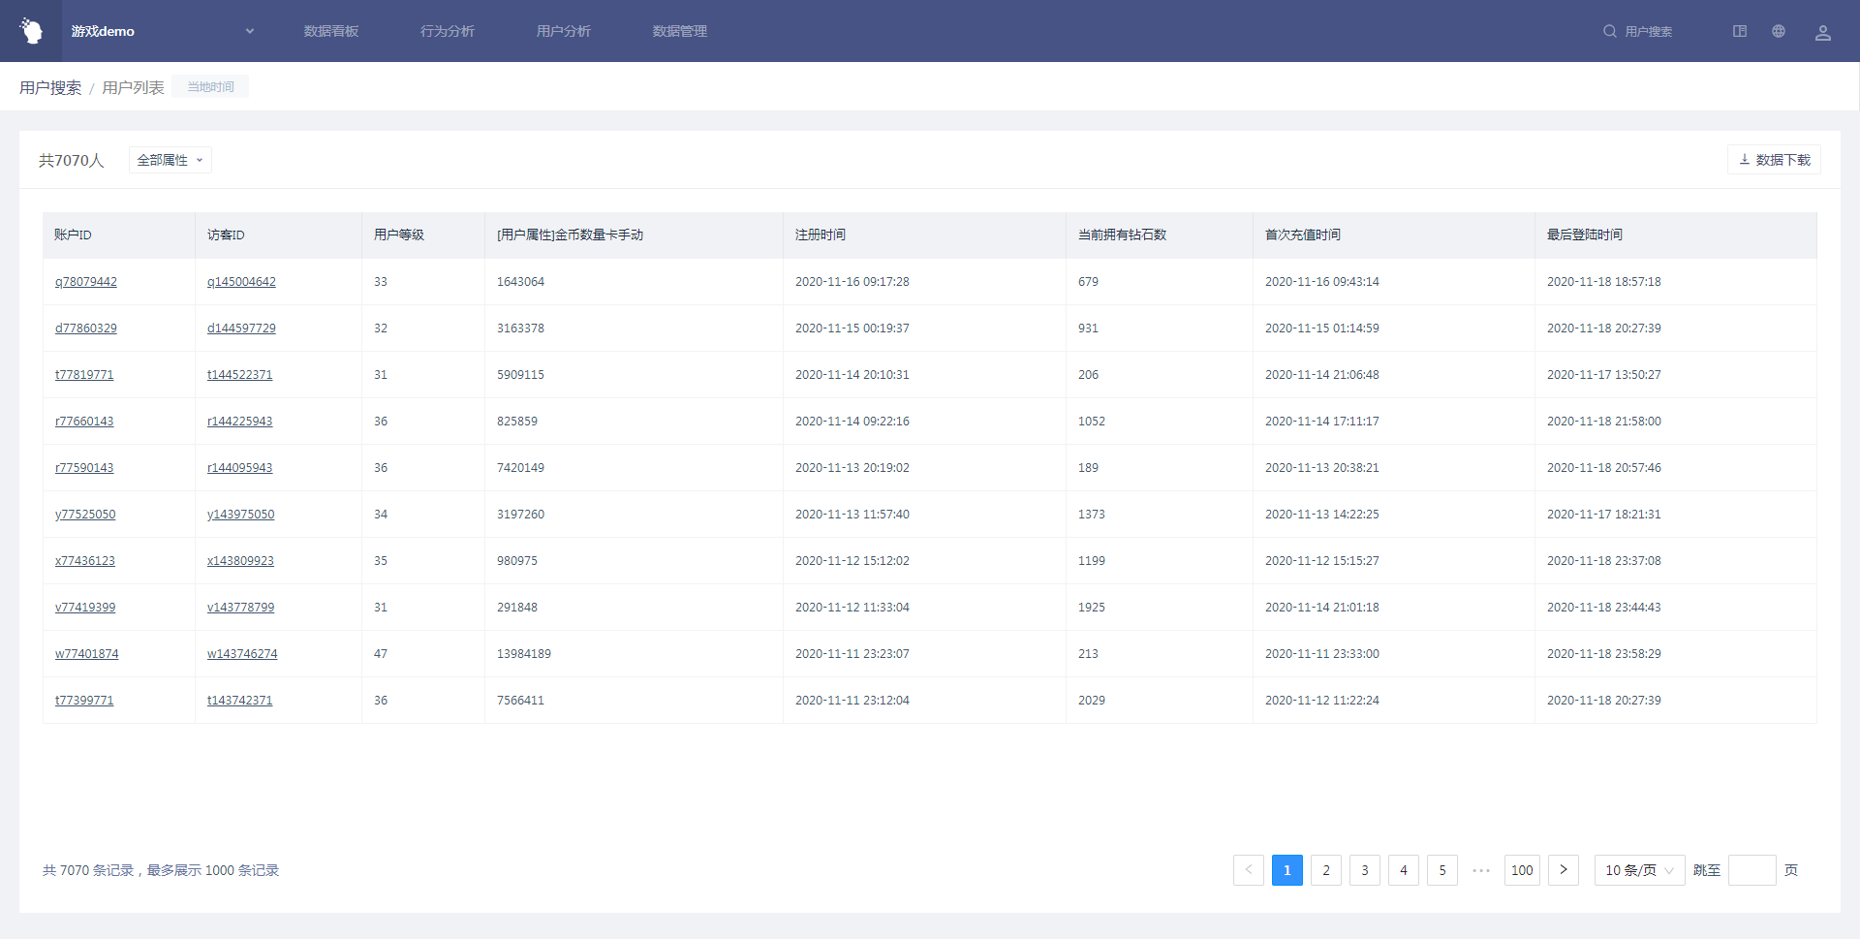Image resolution: width=1860 pixels, height=939 pixels.
Task: Open account ID q78079442
Action: tap(86, 282)
